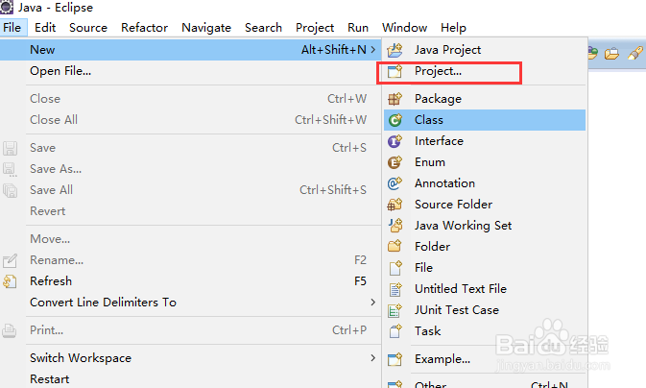Click the Package icon in the submenu
The image size is (646, 388).
point(395,99)
